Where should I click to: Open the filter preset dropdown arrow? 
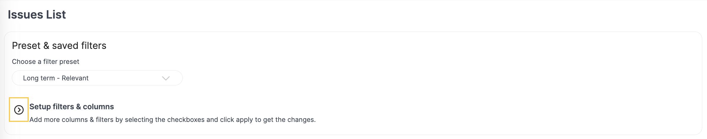(166, 78)
